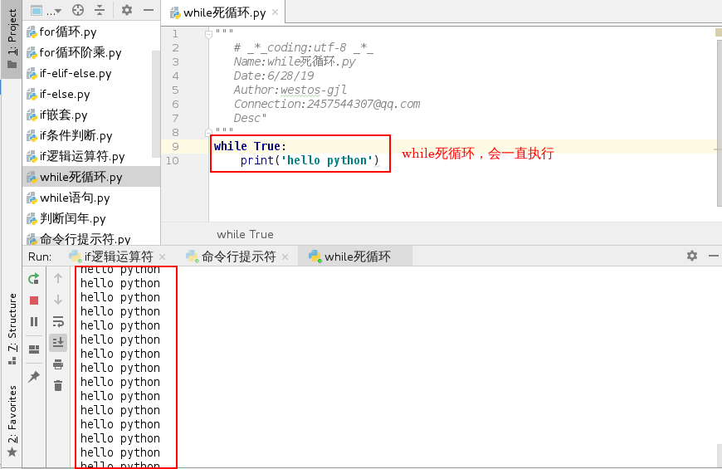Open 判断闰年.py file
This screenshot has width=722, height=469.
pyautogui.click(x=66, y=218)
